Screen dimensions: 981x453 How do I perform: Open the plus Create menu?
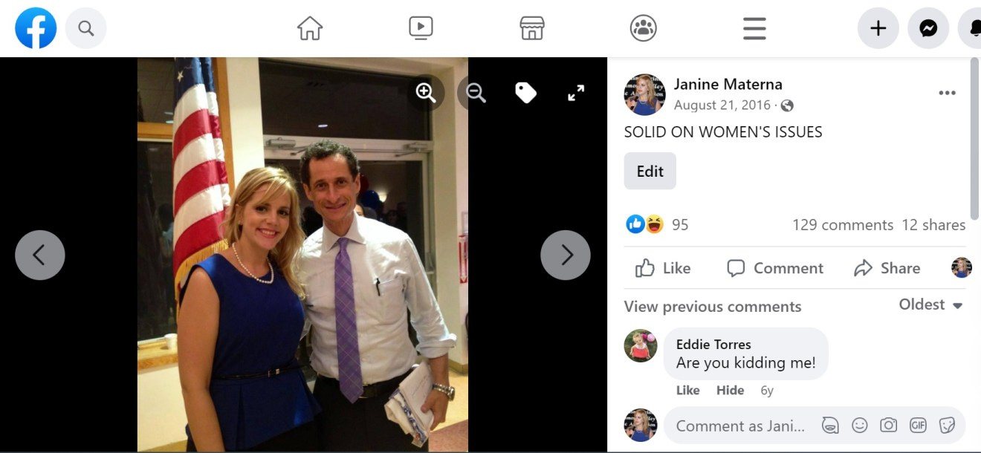(x=878, y=28)
